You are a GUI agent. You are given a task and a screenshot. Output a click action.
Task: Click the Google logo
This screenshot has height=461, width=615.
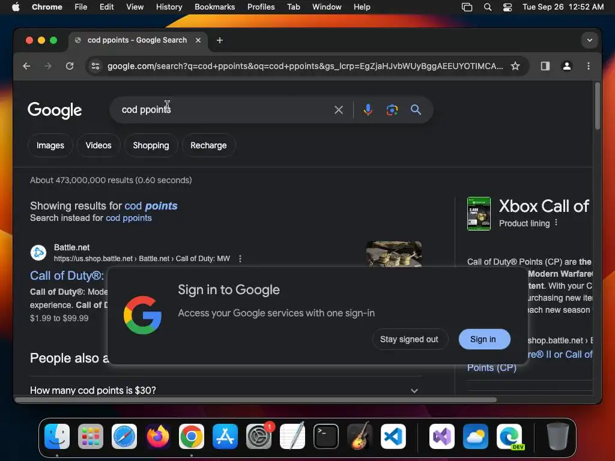(x=55, y=110)
